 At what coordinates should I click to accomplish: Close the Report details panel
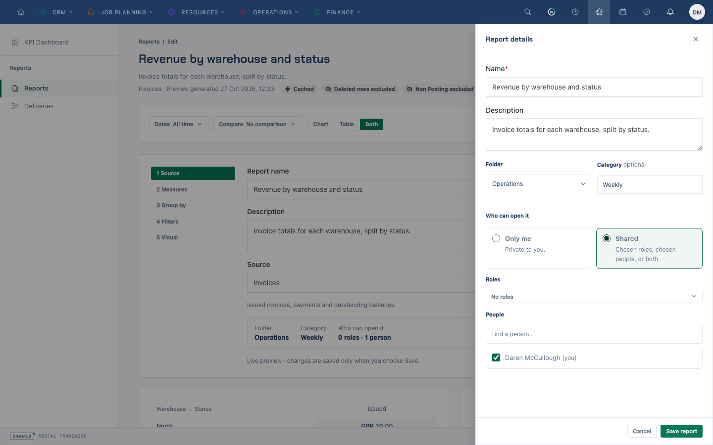[x=696, y=39]
